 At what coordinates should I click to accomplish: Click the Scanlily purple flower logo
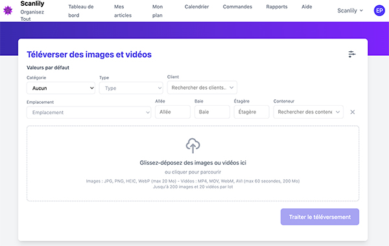click(8, 10)
